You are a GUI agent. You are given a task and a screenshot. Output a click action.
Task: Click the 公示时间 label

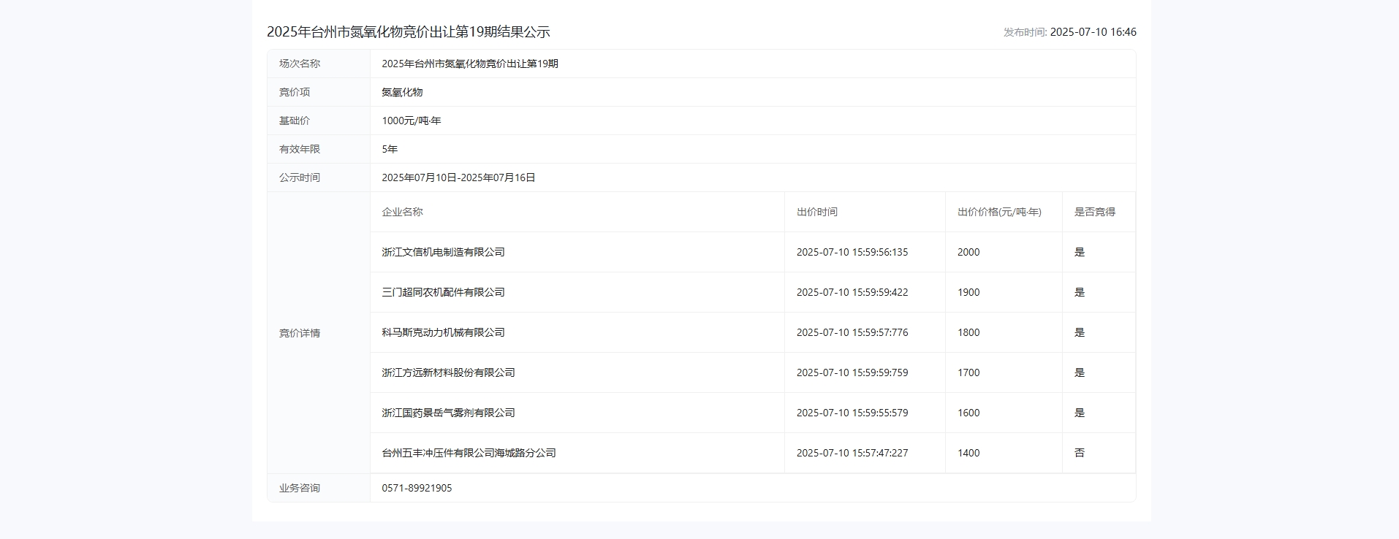coord(300,177)
